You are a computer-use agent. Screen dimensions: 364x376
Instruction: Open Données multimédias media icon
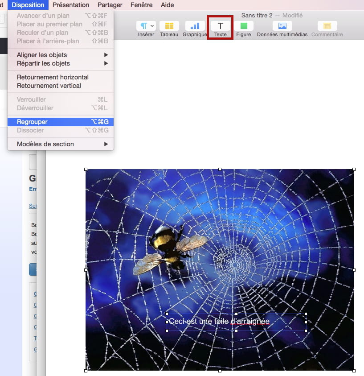pos(282,26)
